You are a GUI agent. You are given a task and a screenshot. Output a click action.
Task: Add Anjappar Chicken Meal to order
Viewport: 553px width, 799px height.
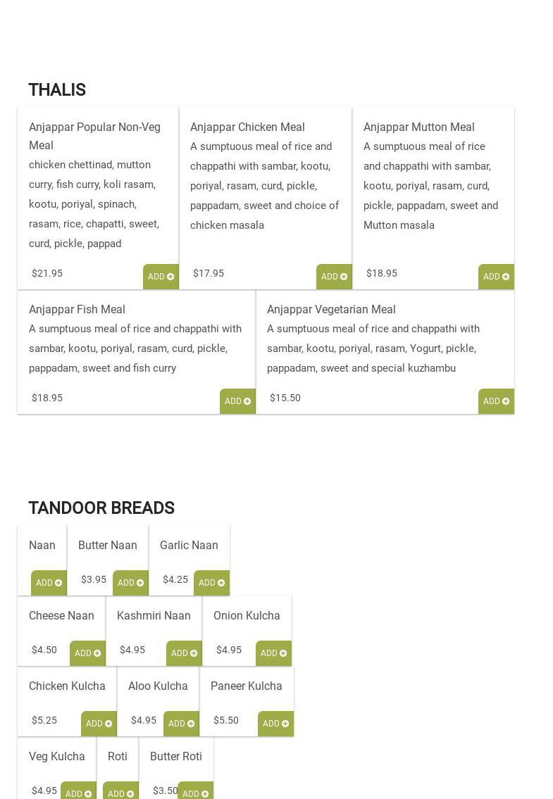(x=334, y=277)
